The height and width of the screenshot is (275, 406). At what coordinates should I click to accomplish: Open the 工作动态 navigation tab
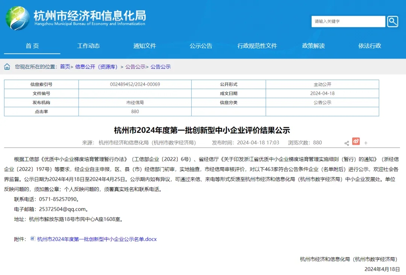click(88, 46)
